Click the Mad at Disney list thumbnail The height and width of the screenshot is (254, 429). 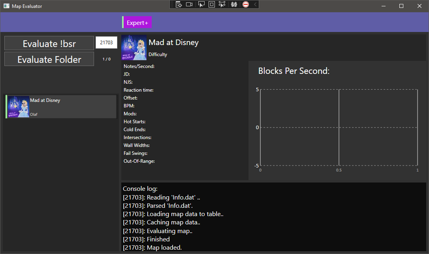tap(18, 107)
